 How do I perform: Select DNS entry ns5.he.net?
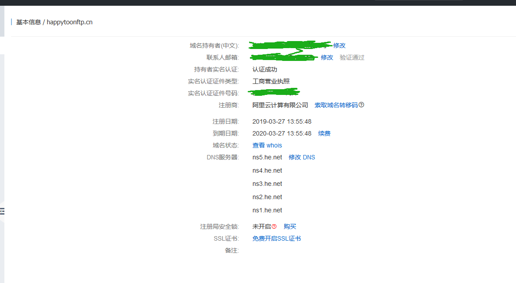[267, 157]
